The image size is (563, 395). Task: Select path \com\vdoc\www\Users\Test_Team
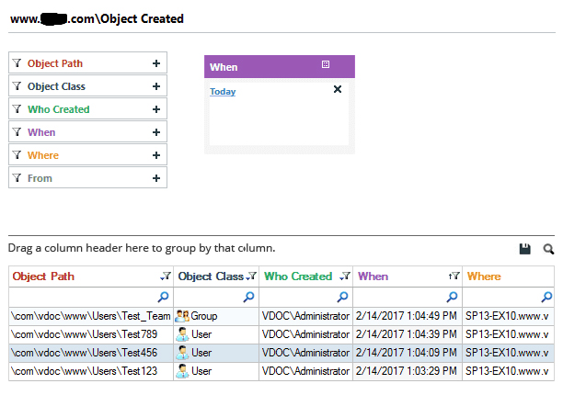pyautogui.click(x=91, y=316)
